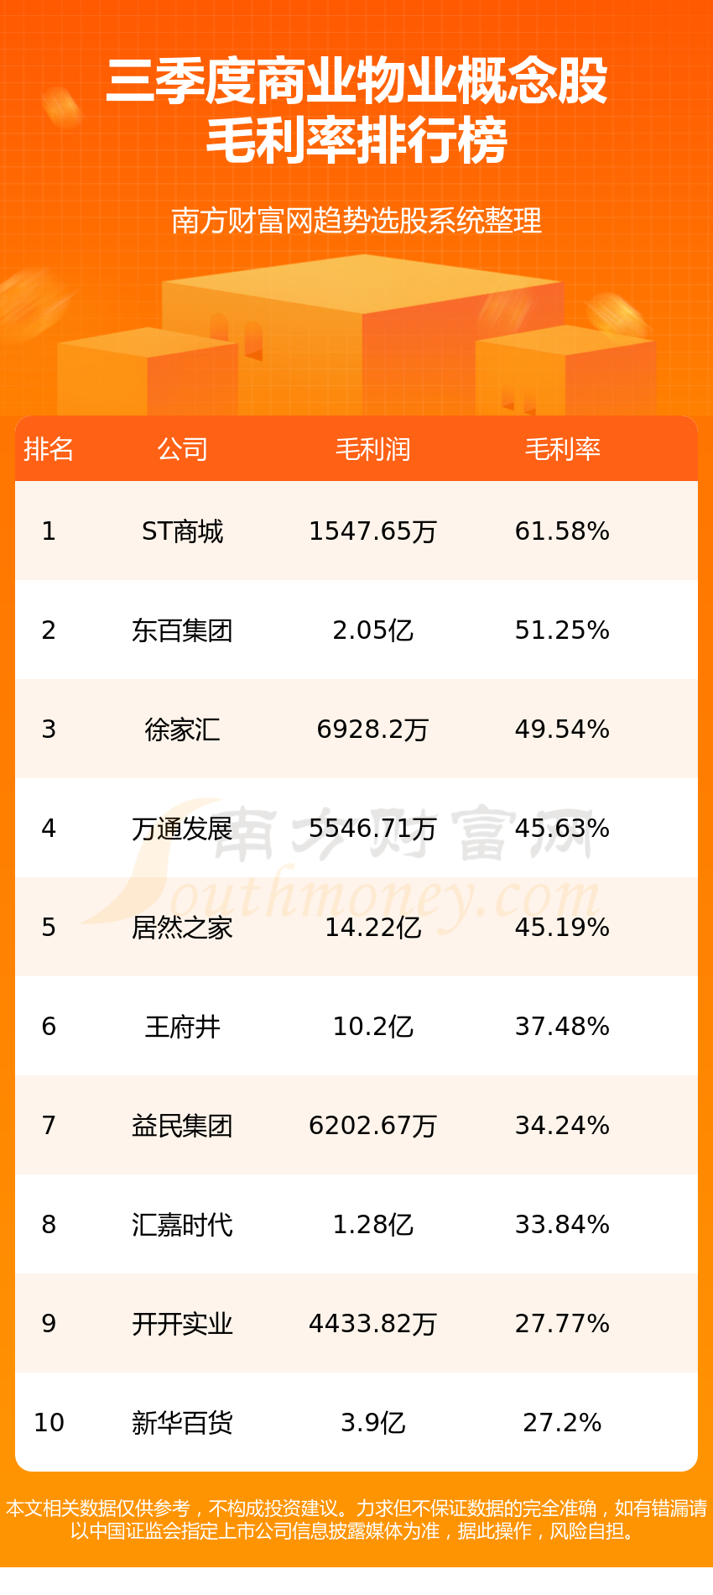Click 万通发展 in the company column
The height and width of the screenshot is (1595, 713).
(x=182, y=829)
